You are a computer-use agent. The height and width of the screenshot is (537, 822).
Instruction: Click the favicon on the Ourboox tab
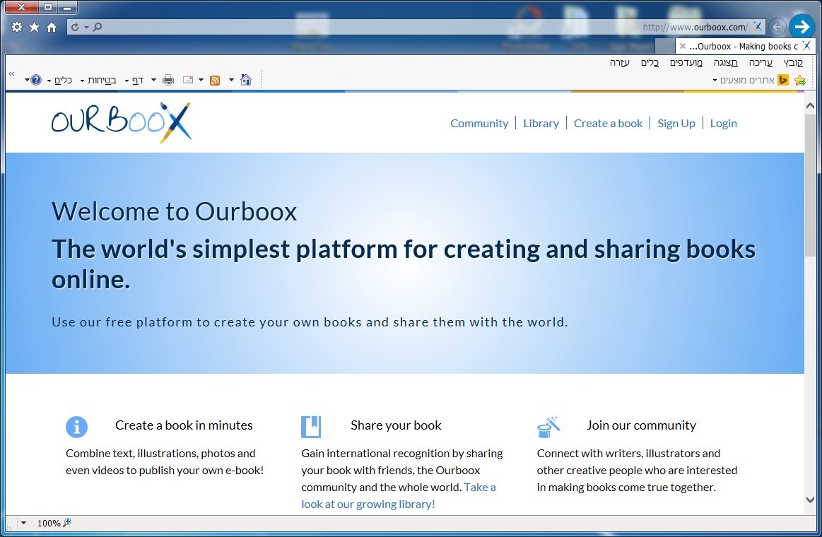[806, 46]
